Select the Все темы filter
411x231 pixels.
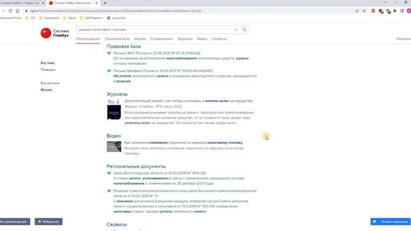coord(48,63)
